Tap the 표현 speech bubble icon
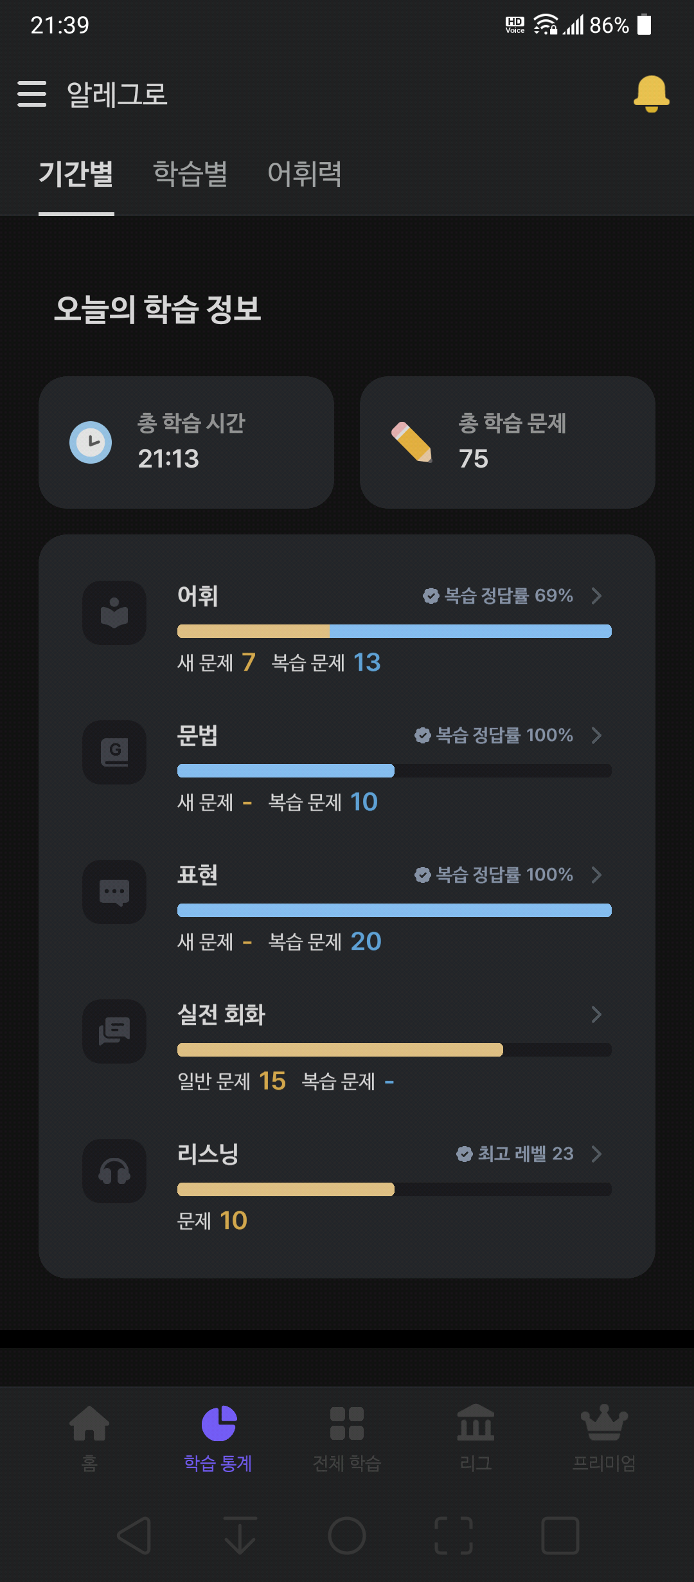This screenshot has width=694, height=1582. point(114,892)
